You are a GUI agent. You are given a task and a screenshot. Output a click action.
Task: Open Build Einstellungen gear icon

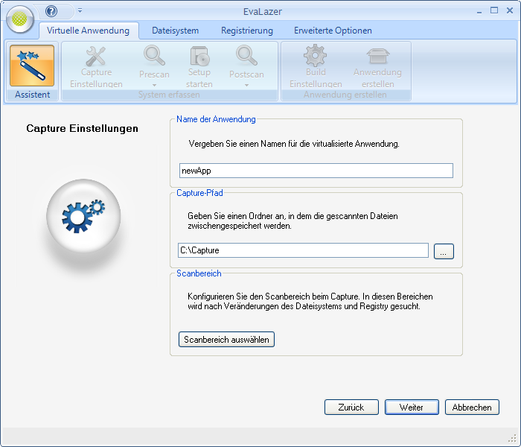[x=315, y=57]
